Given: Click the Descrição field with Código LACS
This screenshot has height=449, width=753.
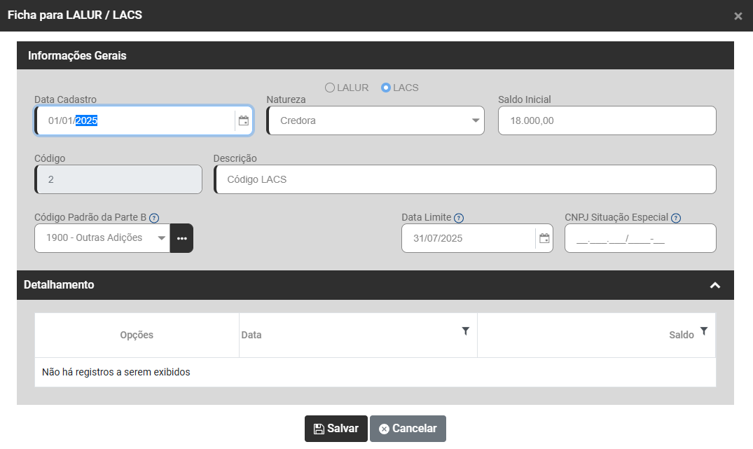Looking at the screenshot, I should pyautogui.click(x=465, y=179).
